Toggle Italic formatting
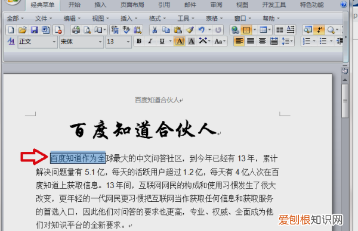Image resolution: width=358 pixels, height=231 pixels. pyautogui.click(x=150, y=41)
